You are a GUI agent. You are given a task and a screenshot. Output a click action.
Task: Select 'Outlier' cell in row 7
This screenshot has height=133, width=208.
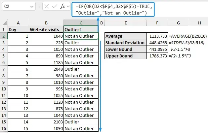(x=81, y=69)
